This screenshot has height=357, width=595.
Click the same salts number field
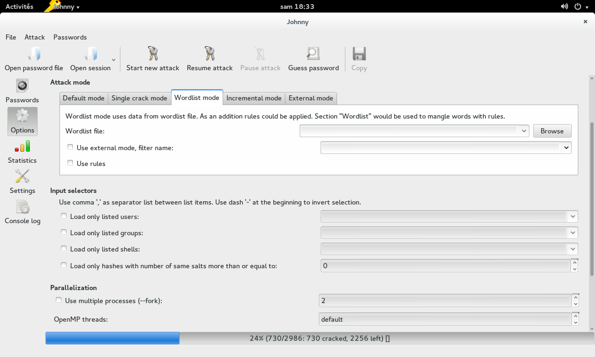tap(446, 265)
